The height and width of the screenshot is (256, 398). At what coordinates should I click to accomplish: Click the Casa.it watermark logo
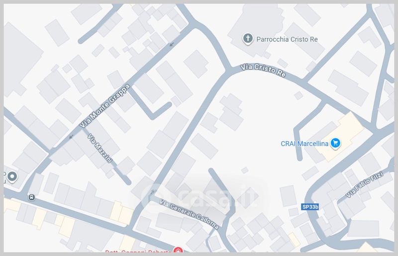coord(200,198)
